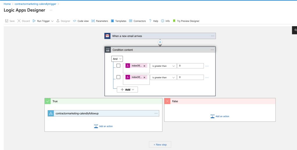Click the False branch header

pos(220,101)
